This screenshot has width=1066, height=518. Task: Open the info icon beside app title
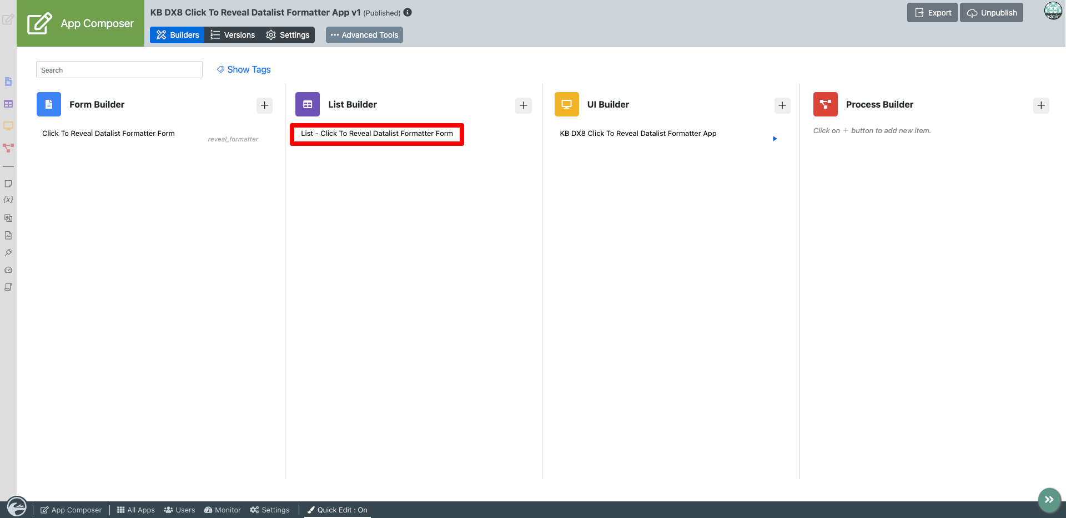click(408, 12)
